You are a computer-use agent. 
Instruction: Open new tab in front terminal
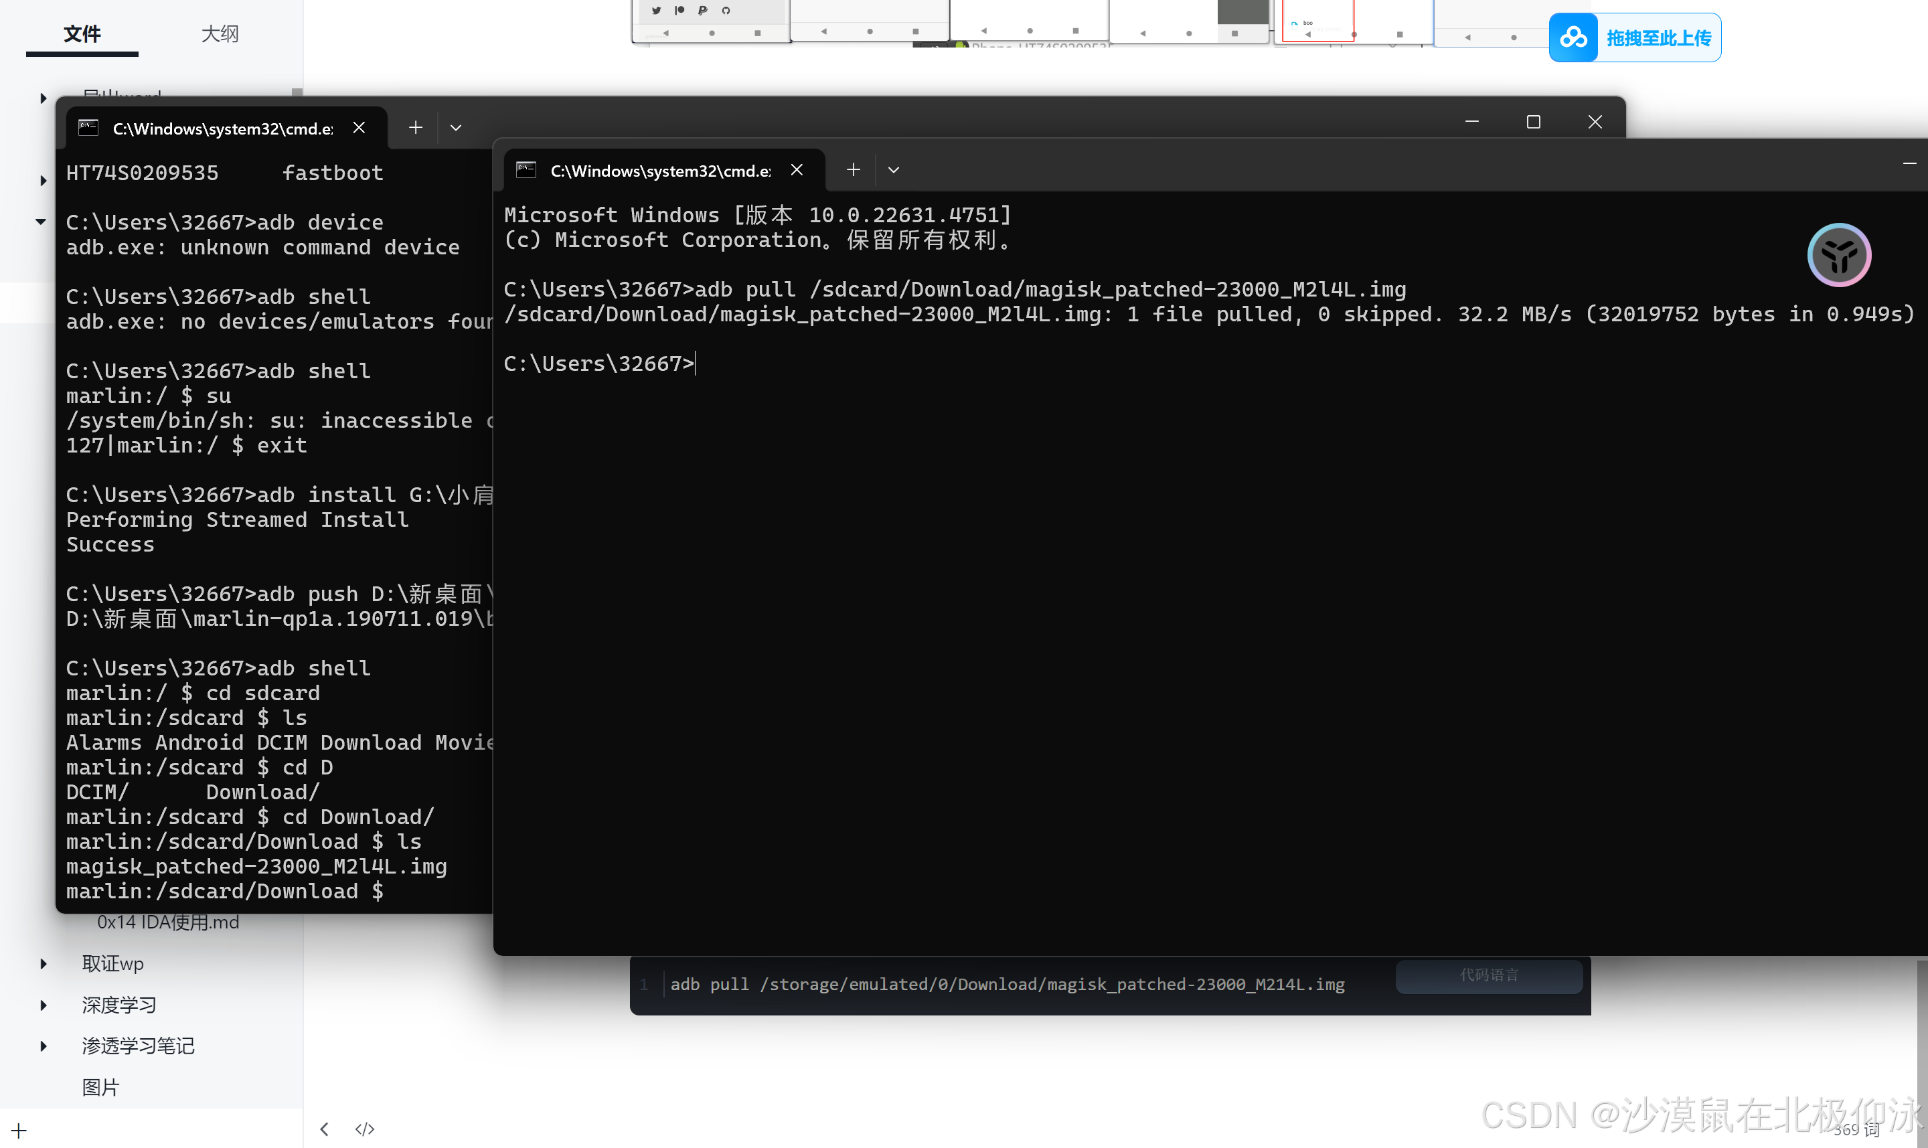point(853,170)
